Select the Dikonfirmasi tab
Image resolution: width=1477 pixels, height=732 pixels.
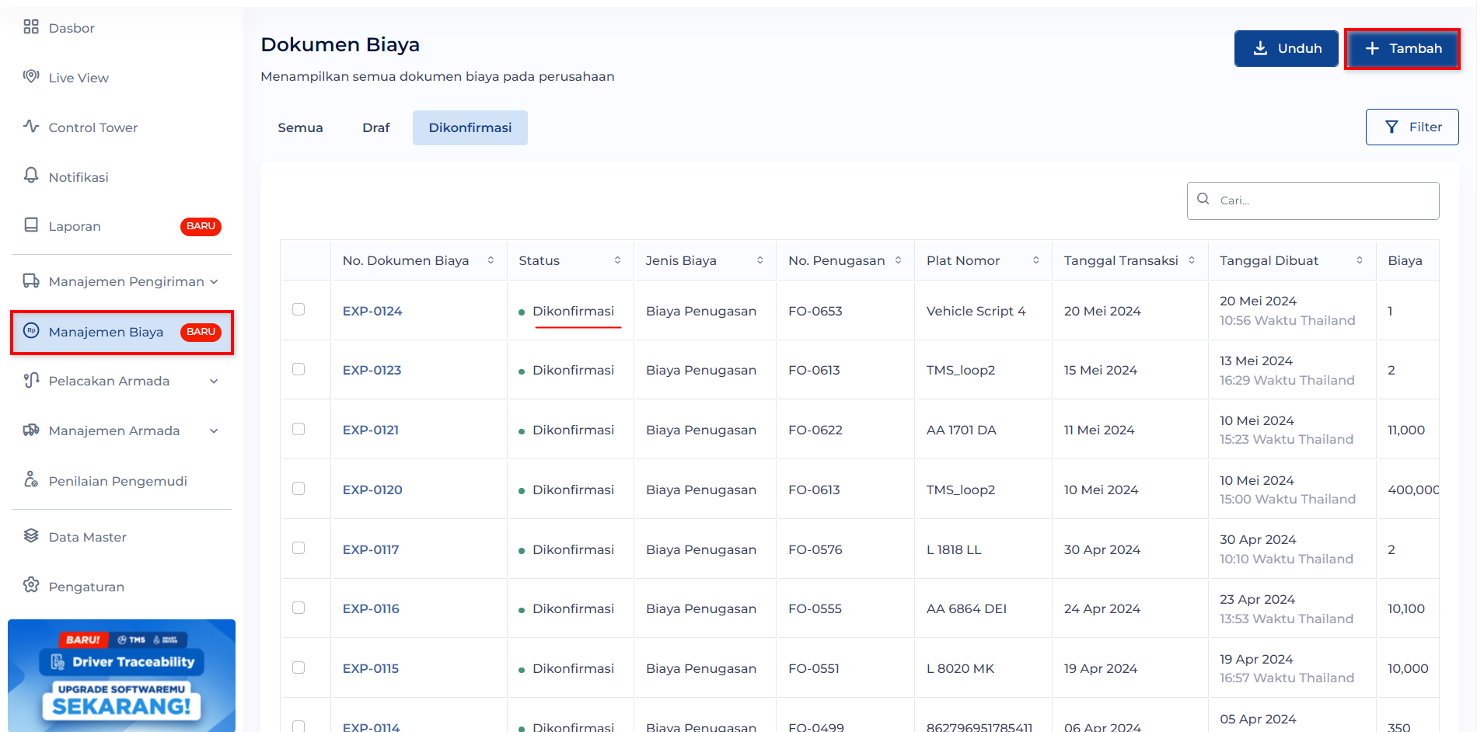pyautogui.click(x=470, y=127)
